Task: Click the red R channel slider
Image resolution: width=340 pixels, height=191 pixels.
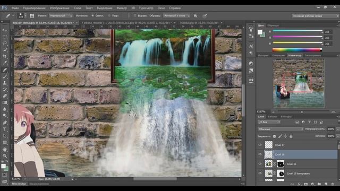Action: tap(297, 31)
